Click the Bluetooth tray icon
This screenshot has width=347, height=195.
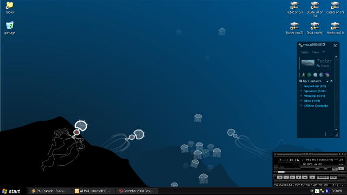pos(326,191)
